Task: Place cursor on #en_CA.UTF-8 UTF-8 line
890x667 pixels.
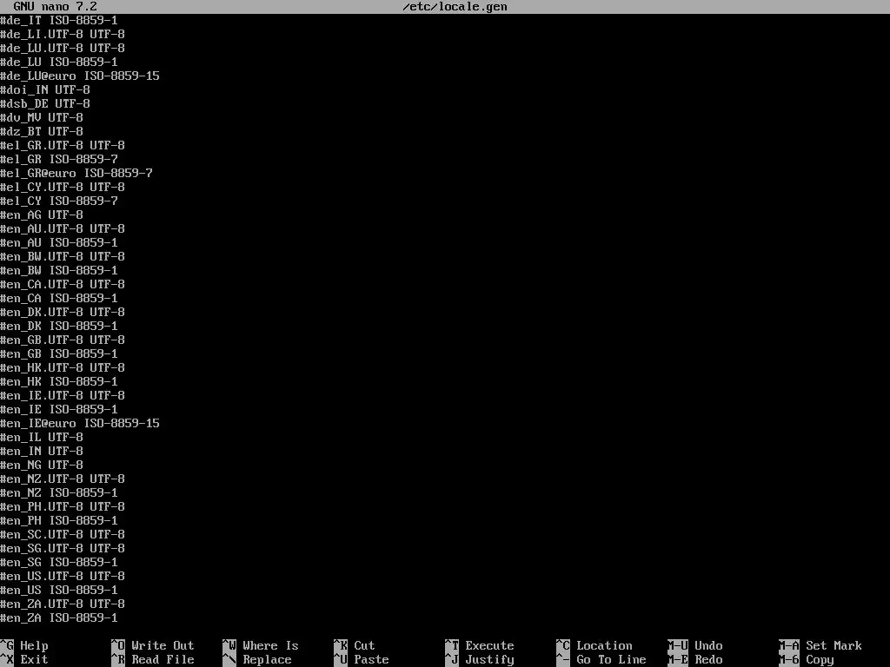Action: pos(63,284)
